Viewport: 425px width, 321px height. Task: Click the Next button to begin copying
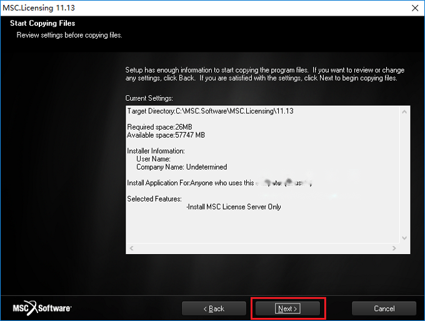coord(287,308)
